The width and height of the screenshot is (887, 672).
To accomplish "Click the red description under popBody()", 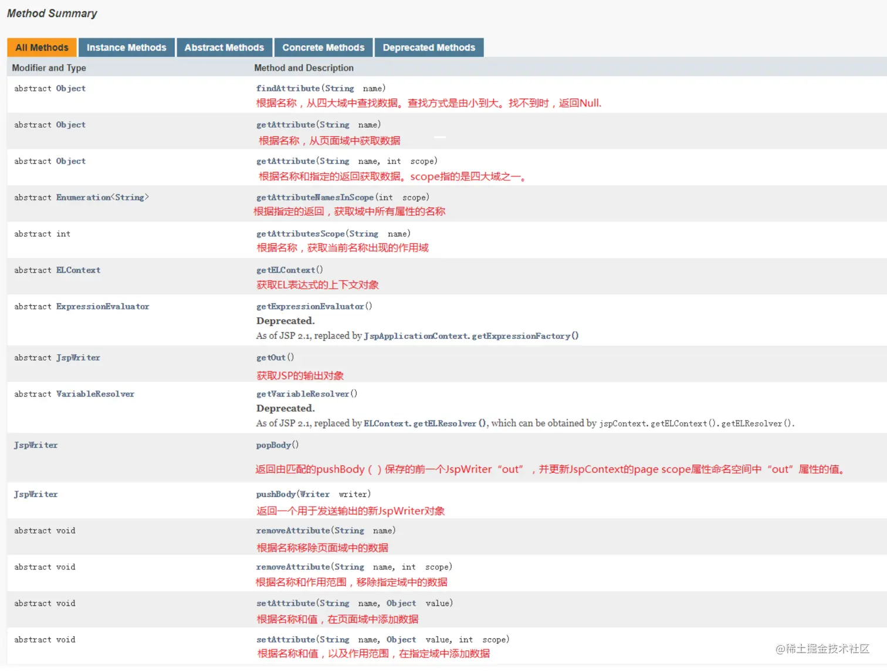I will tap(550, 469).
